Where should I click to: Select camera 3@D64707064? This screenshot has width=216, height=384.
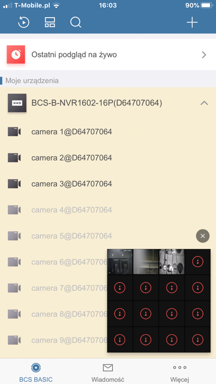tap(72, 184)
